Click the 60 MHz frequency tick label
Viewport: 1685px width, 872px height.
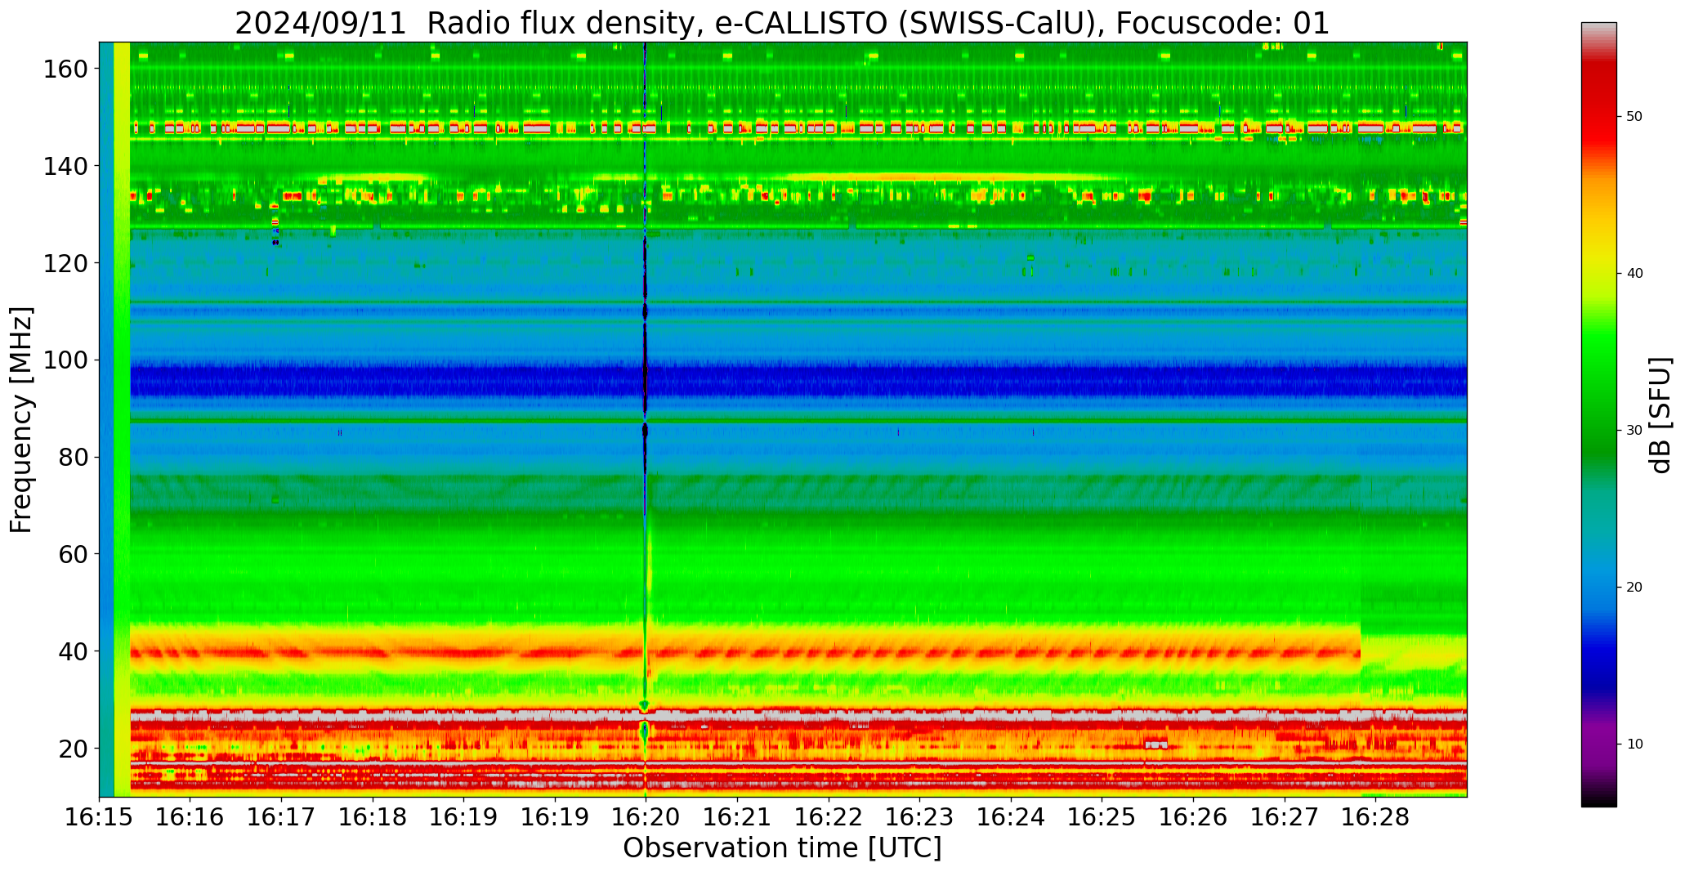tap(74, 554)
